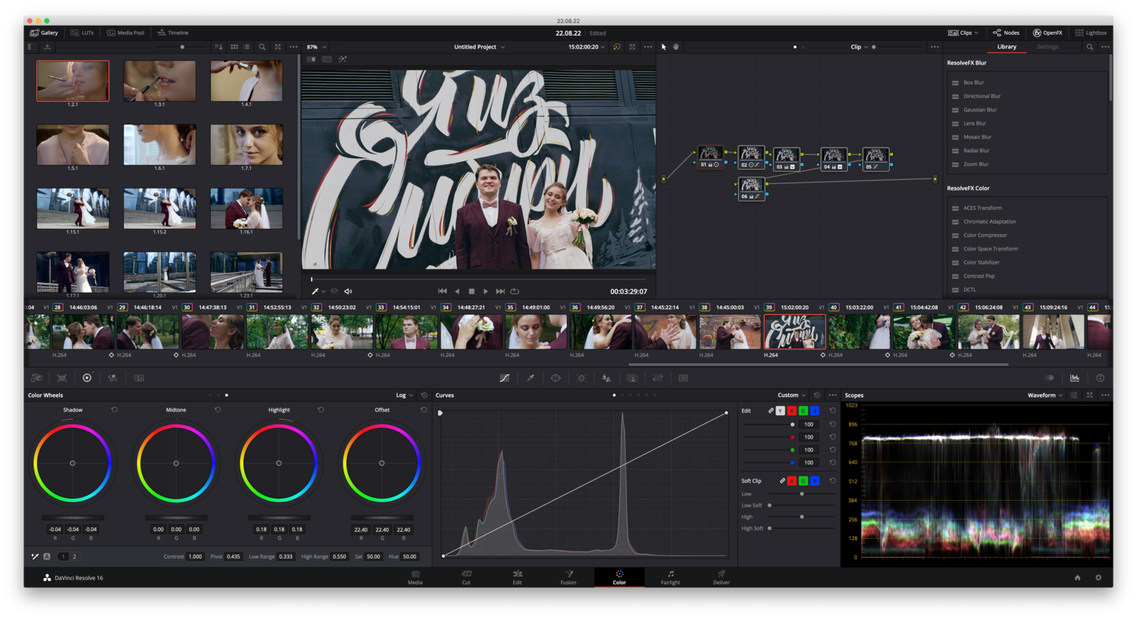
Task: Open the Curves Custom mode dropdown
Action: (791, 395)
